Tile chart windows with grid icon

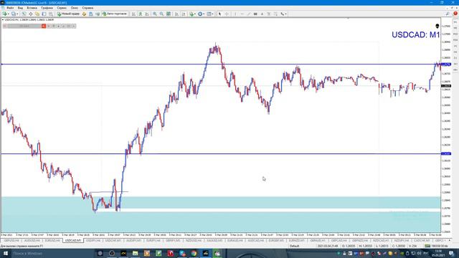click(x=169, y=14)
